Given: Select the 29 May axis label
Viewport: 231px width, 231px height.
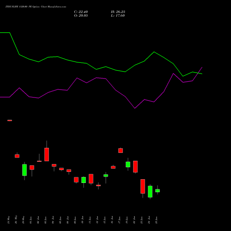Looking at the screenshot, I should (24, 219).
